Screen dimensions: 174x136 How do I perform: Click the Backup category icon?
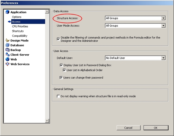(x=7, y=50)
